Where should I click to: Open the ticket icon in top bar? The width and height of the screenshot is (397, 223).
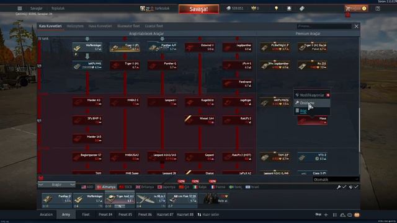[302, 8]
